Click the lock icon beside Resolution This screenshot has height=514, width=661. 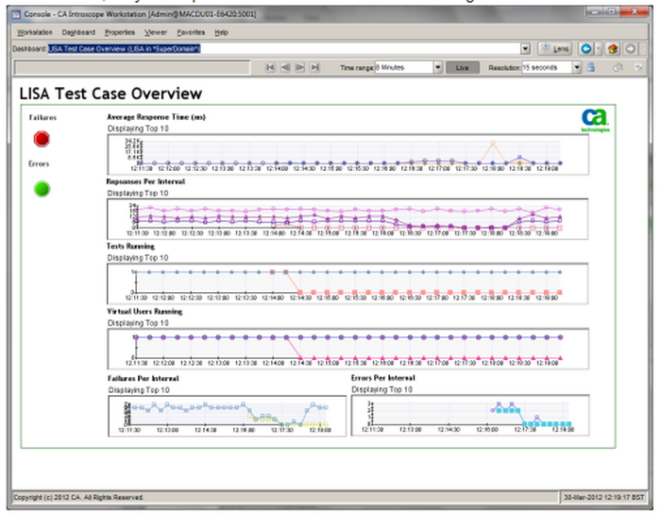click(x=590, y=68)
